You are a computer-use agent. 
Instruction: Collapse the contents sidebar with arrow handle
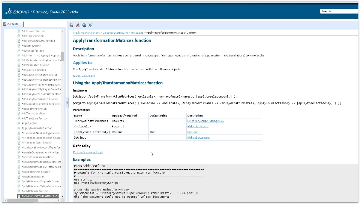click(x=67, y=102)
